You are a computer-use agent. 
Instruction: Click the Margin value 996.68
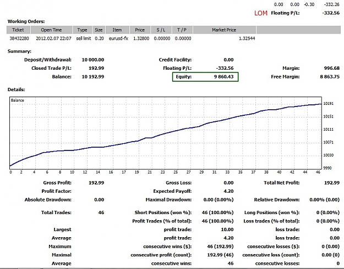[x=332, y=68]
